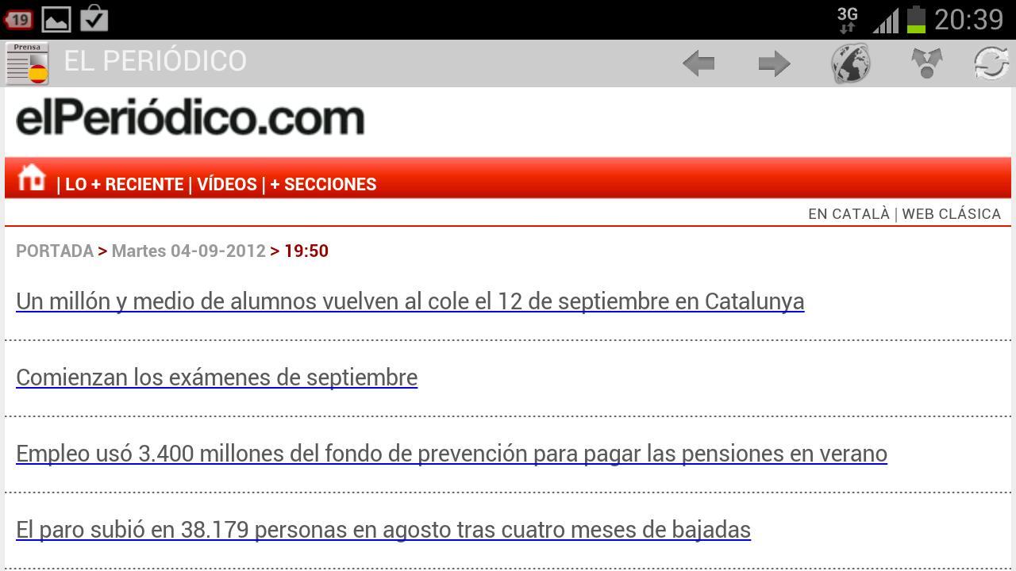Open the globe browser icon
This screenshot has width=1016, height=571.
coord(850,63)
